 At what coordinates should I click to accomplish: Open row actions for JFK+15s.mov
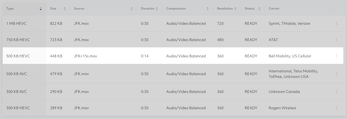tap(337, 56)
